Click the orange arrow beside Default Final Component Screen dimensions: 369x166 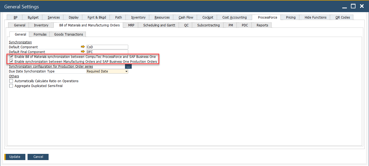click(83, 52)
